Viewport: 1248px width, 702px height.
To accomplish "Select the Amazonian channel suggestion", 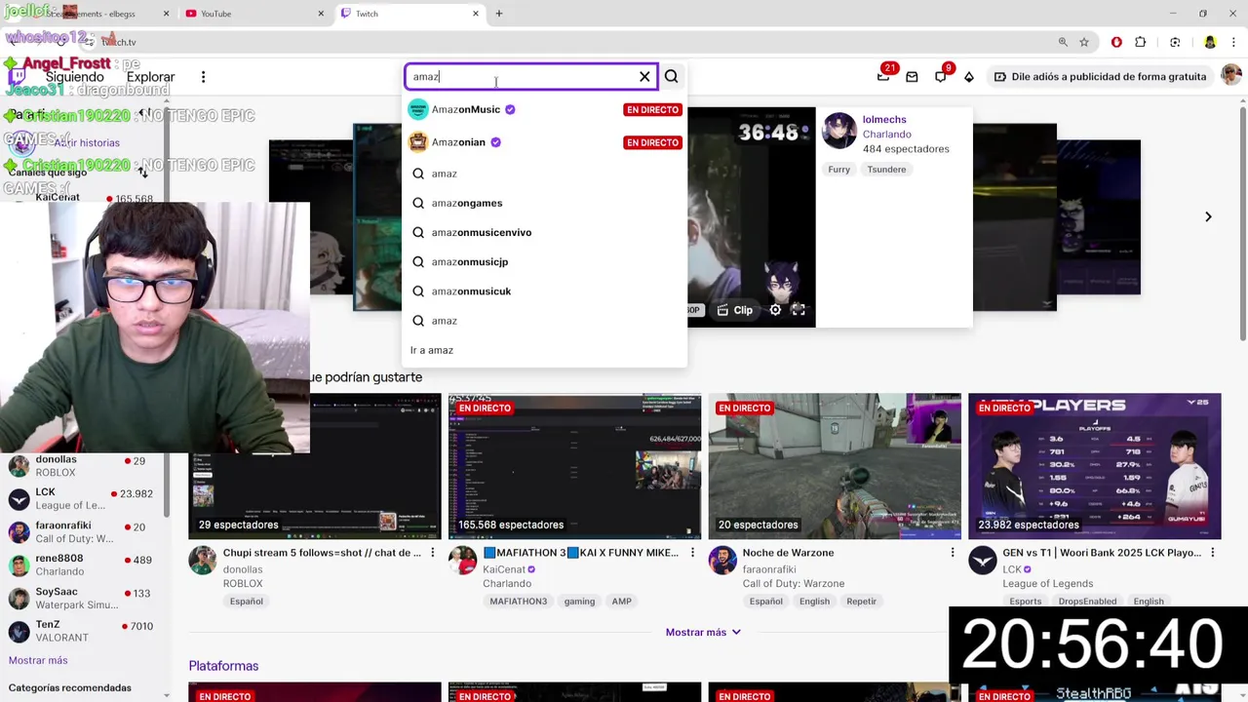I will click(544, 142).
